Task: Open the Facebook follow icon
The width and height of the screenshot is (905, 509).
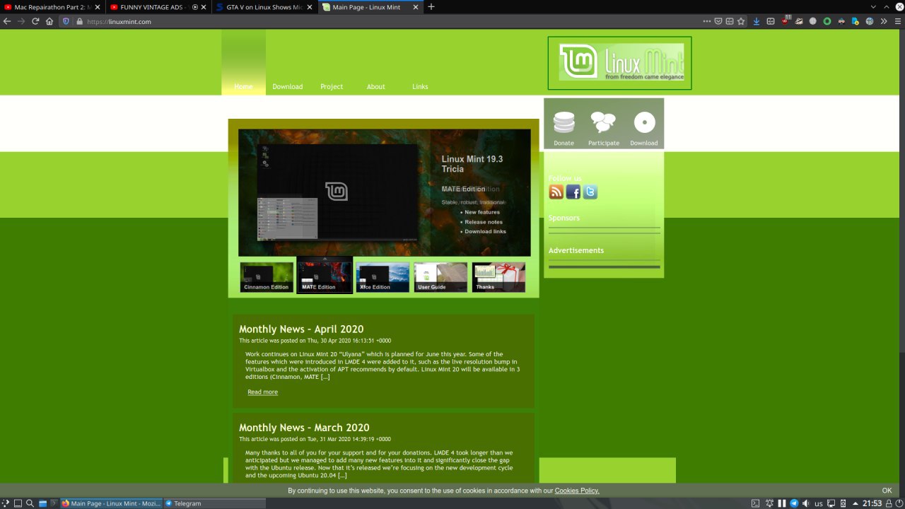Action: (573, 192)
